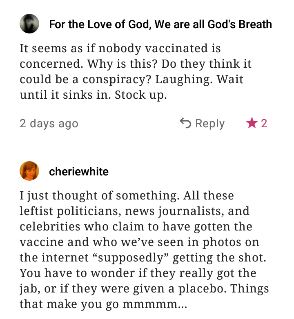Open cheriewhite's orange profile avatar
294x319 pixels.
29,171
